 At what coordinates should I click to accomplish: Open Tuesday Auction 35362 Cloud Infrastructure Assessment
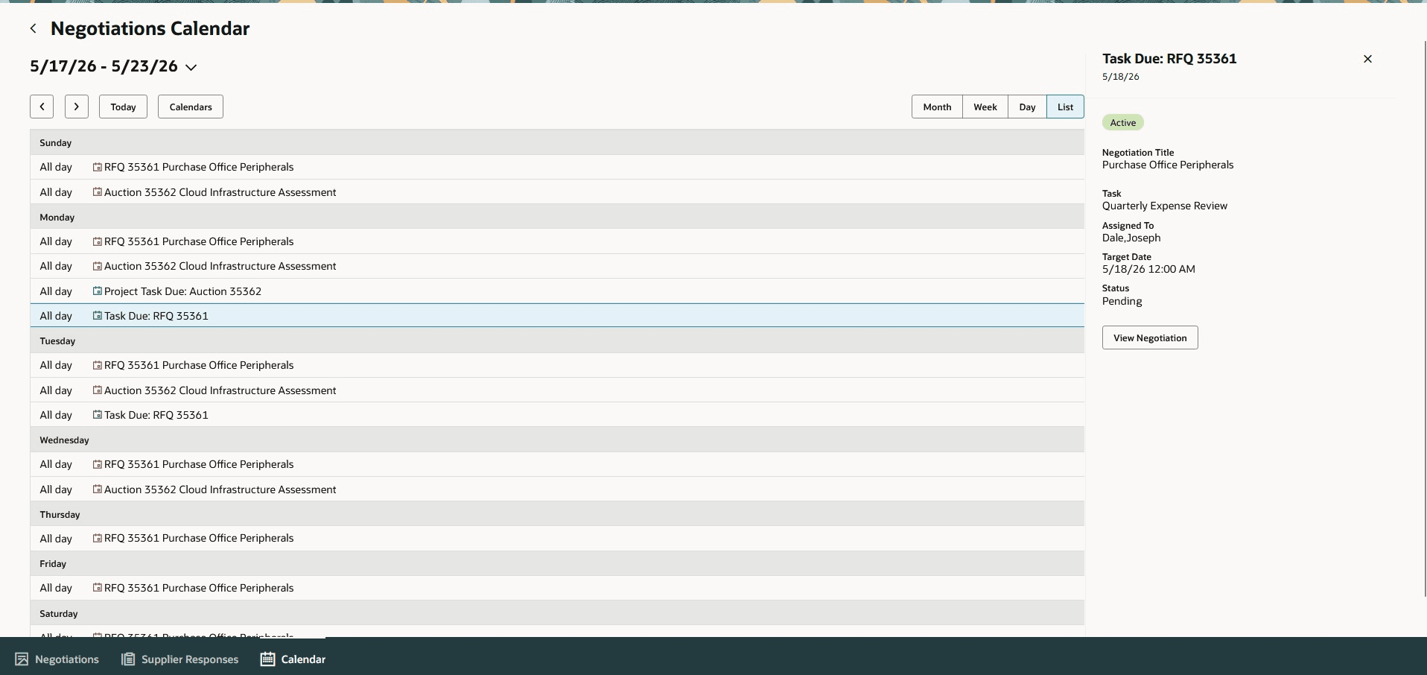coord(557,390)
